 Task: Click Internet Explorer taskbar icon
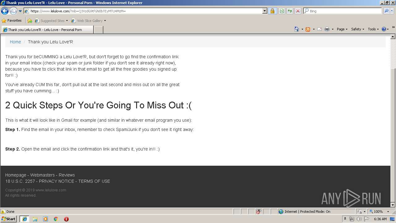pos(24,219)
